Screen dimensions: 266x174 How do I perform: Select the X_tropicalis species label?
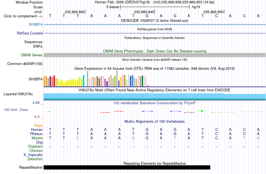tap(33, 155)
